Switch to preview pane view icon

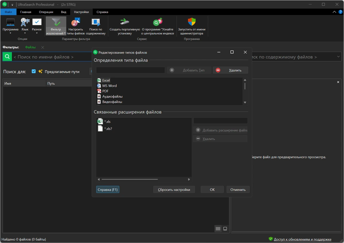click(225, 228)
